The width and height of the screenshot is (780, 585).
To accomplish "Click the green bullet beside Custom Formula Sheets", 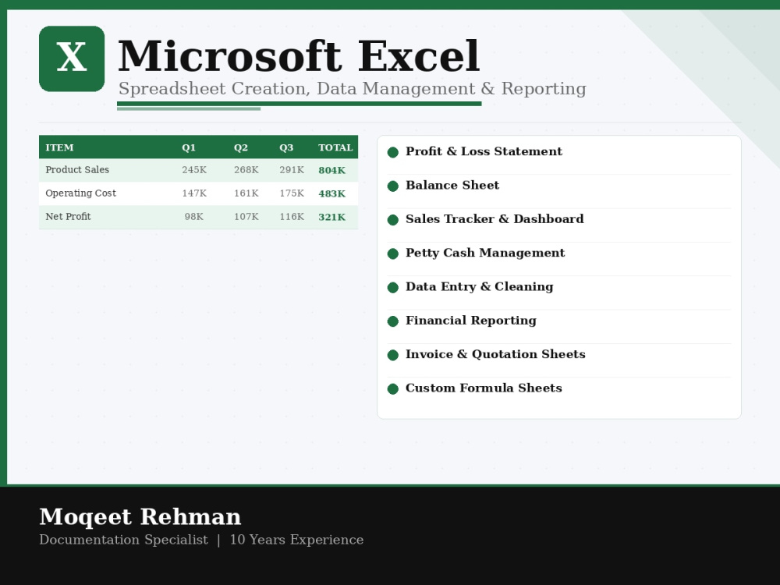I will [393, 389].
